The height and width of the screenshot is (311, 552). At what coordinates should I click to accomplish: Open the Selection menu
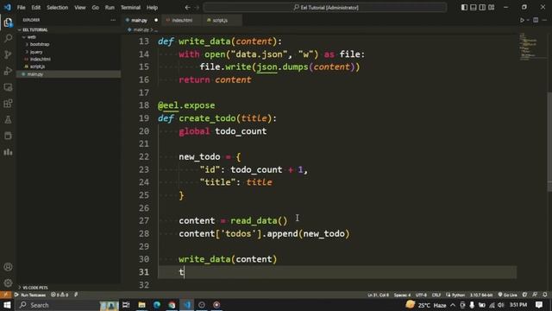tap(58, 8)
